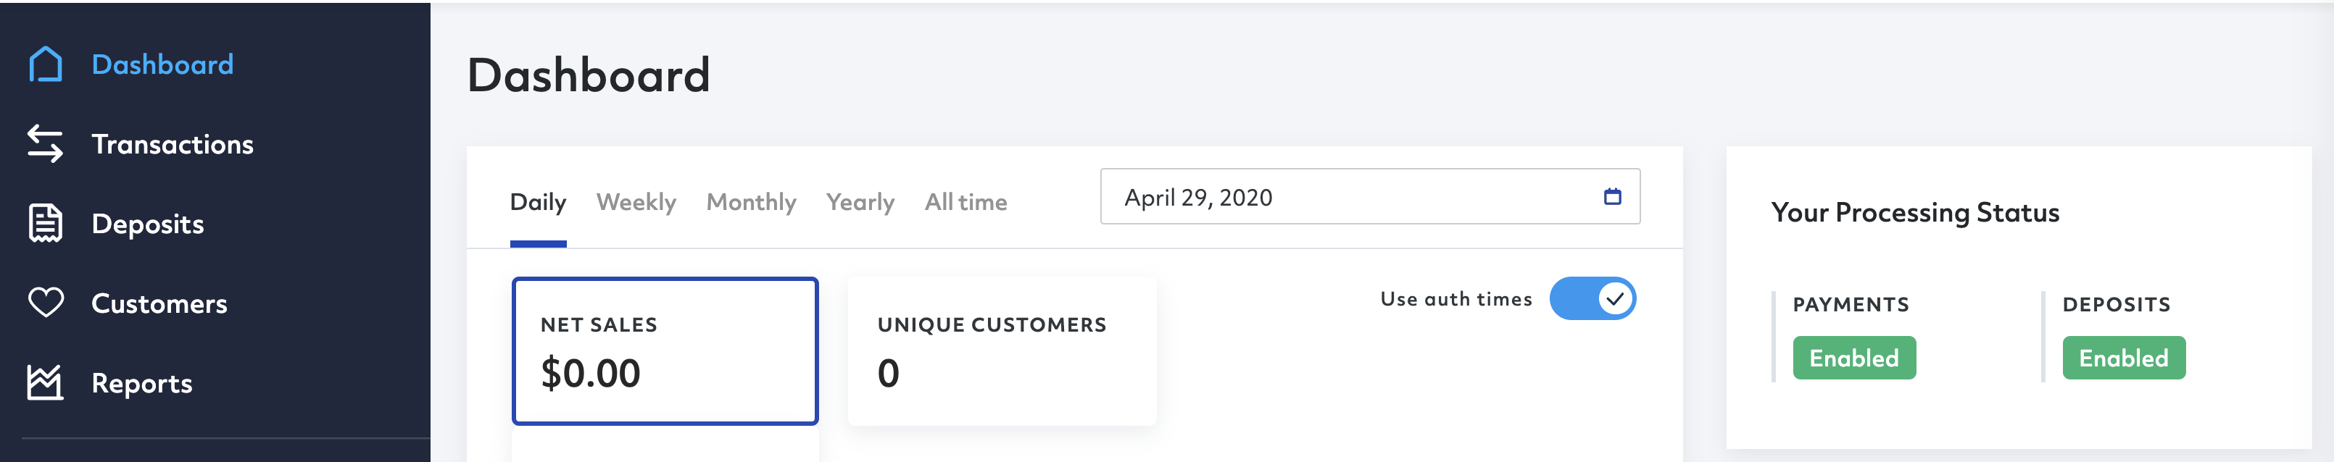Select the Daily tab
This screenshot has height=462, width=2334.
pos(538,202)
